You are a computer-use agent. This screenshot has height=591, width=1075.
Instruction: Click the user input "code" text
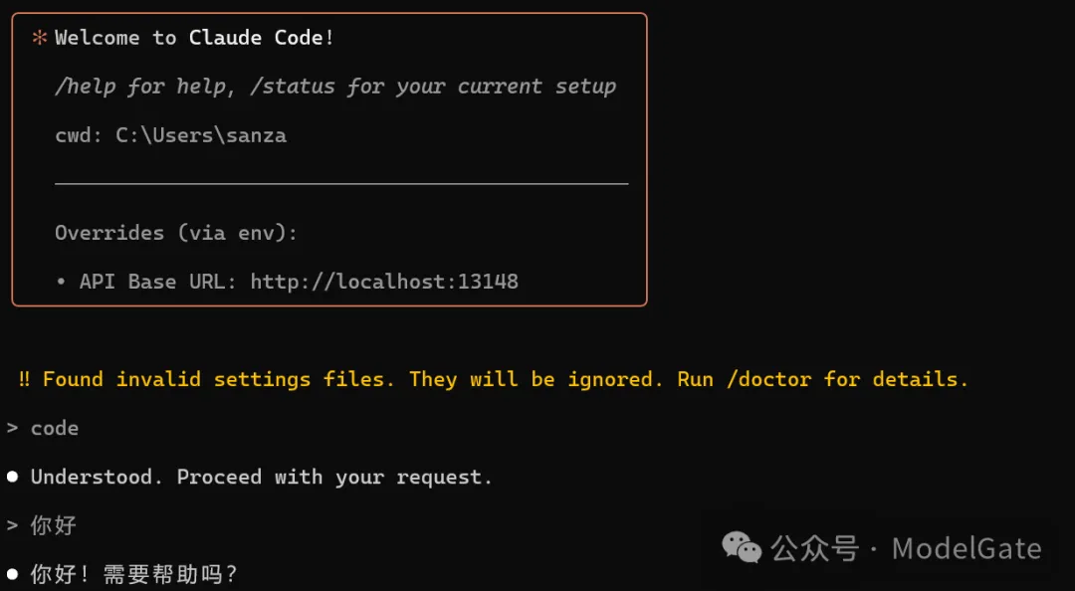pyautogui.click(x=55, y=428)
